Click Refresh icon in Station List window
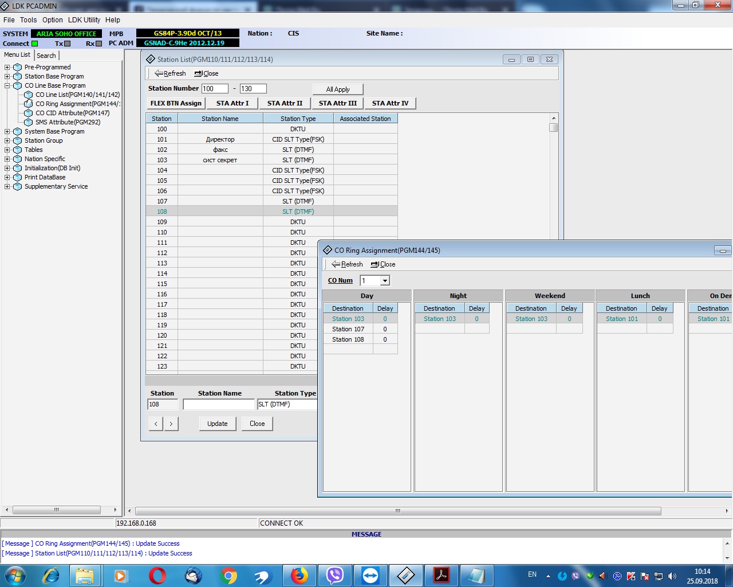This screenshot has height=587, width=733. (x=159, y=73)
